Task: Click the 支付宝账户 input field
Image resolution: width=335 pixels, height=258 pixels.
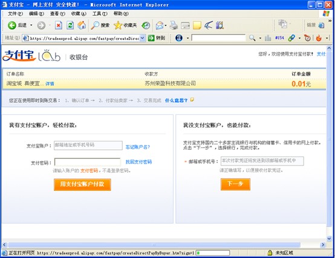Action: [x=88, y=146]
